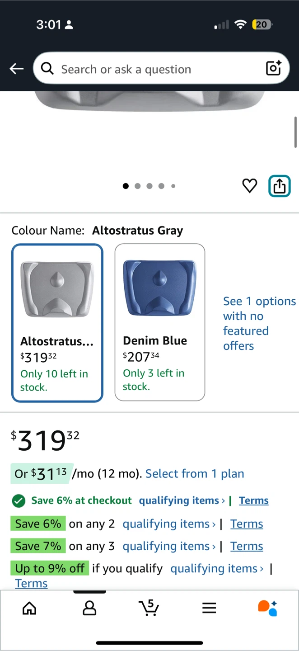
Task: Go to Home tab icon
Action: (x=29, y=608)
